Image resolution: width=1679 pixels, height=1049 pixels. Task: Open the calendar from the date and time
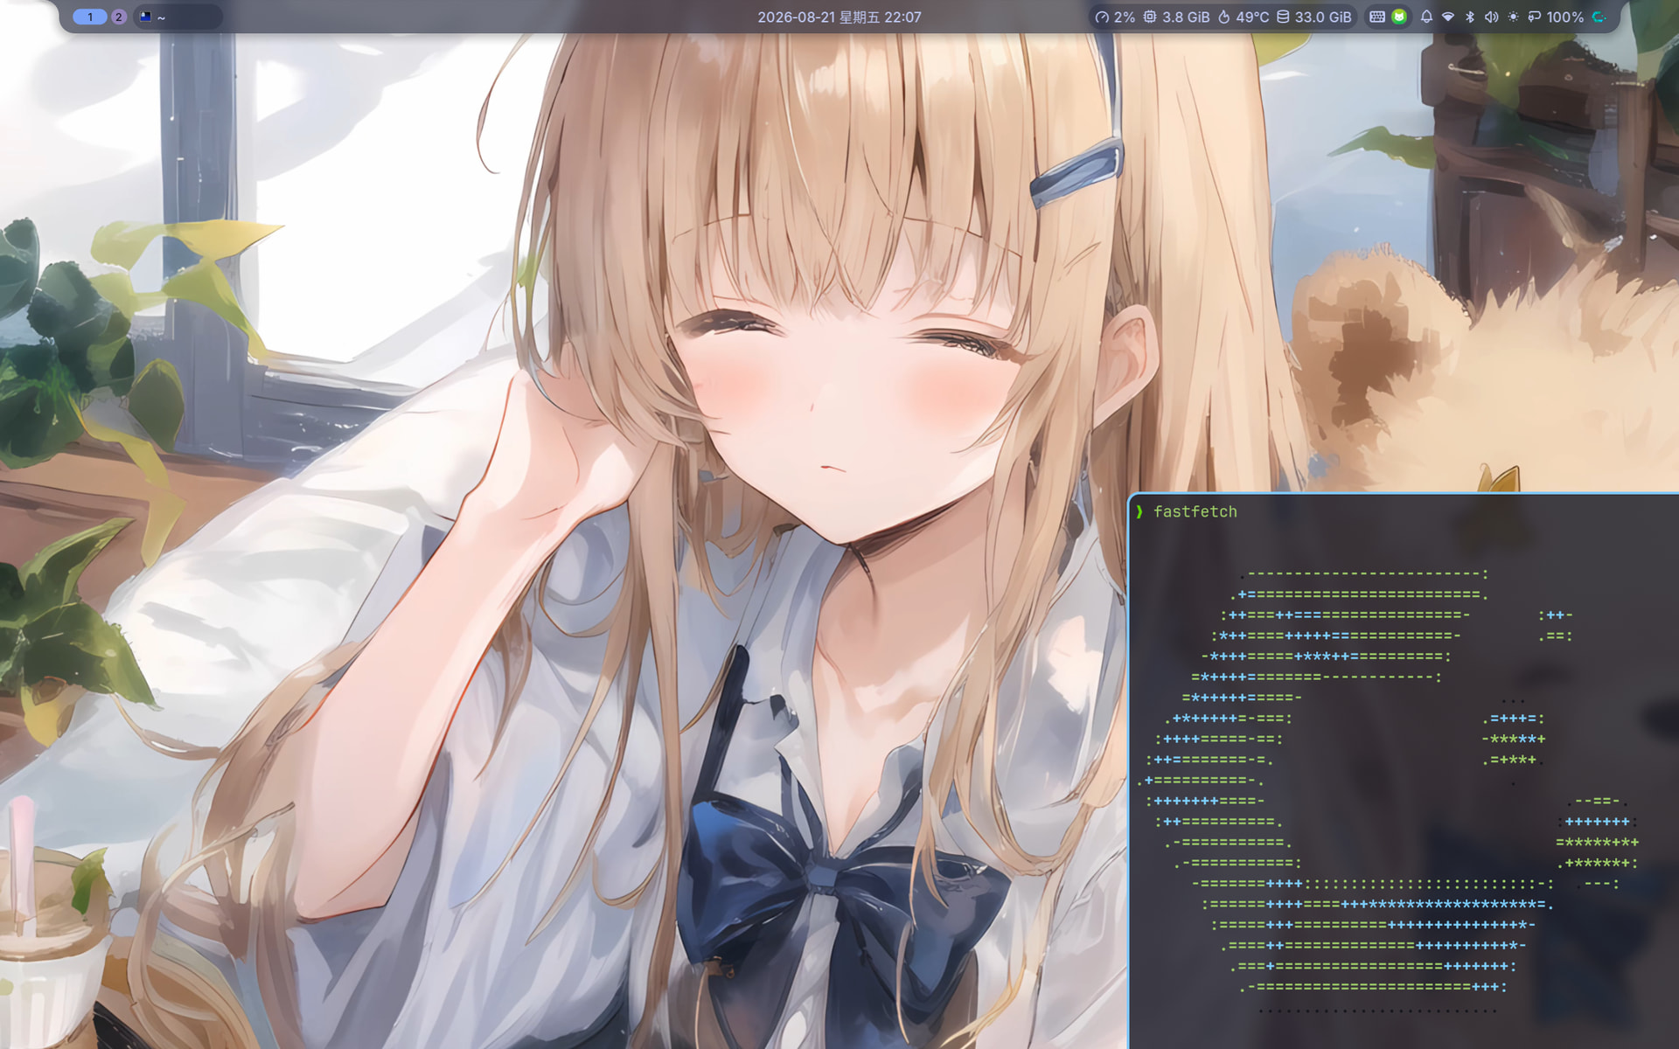tap(839, 17)
